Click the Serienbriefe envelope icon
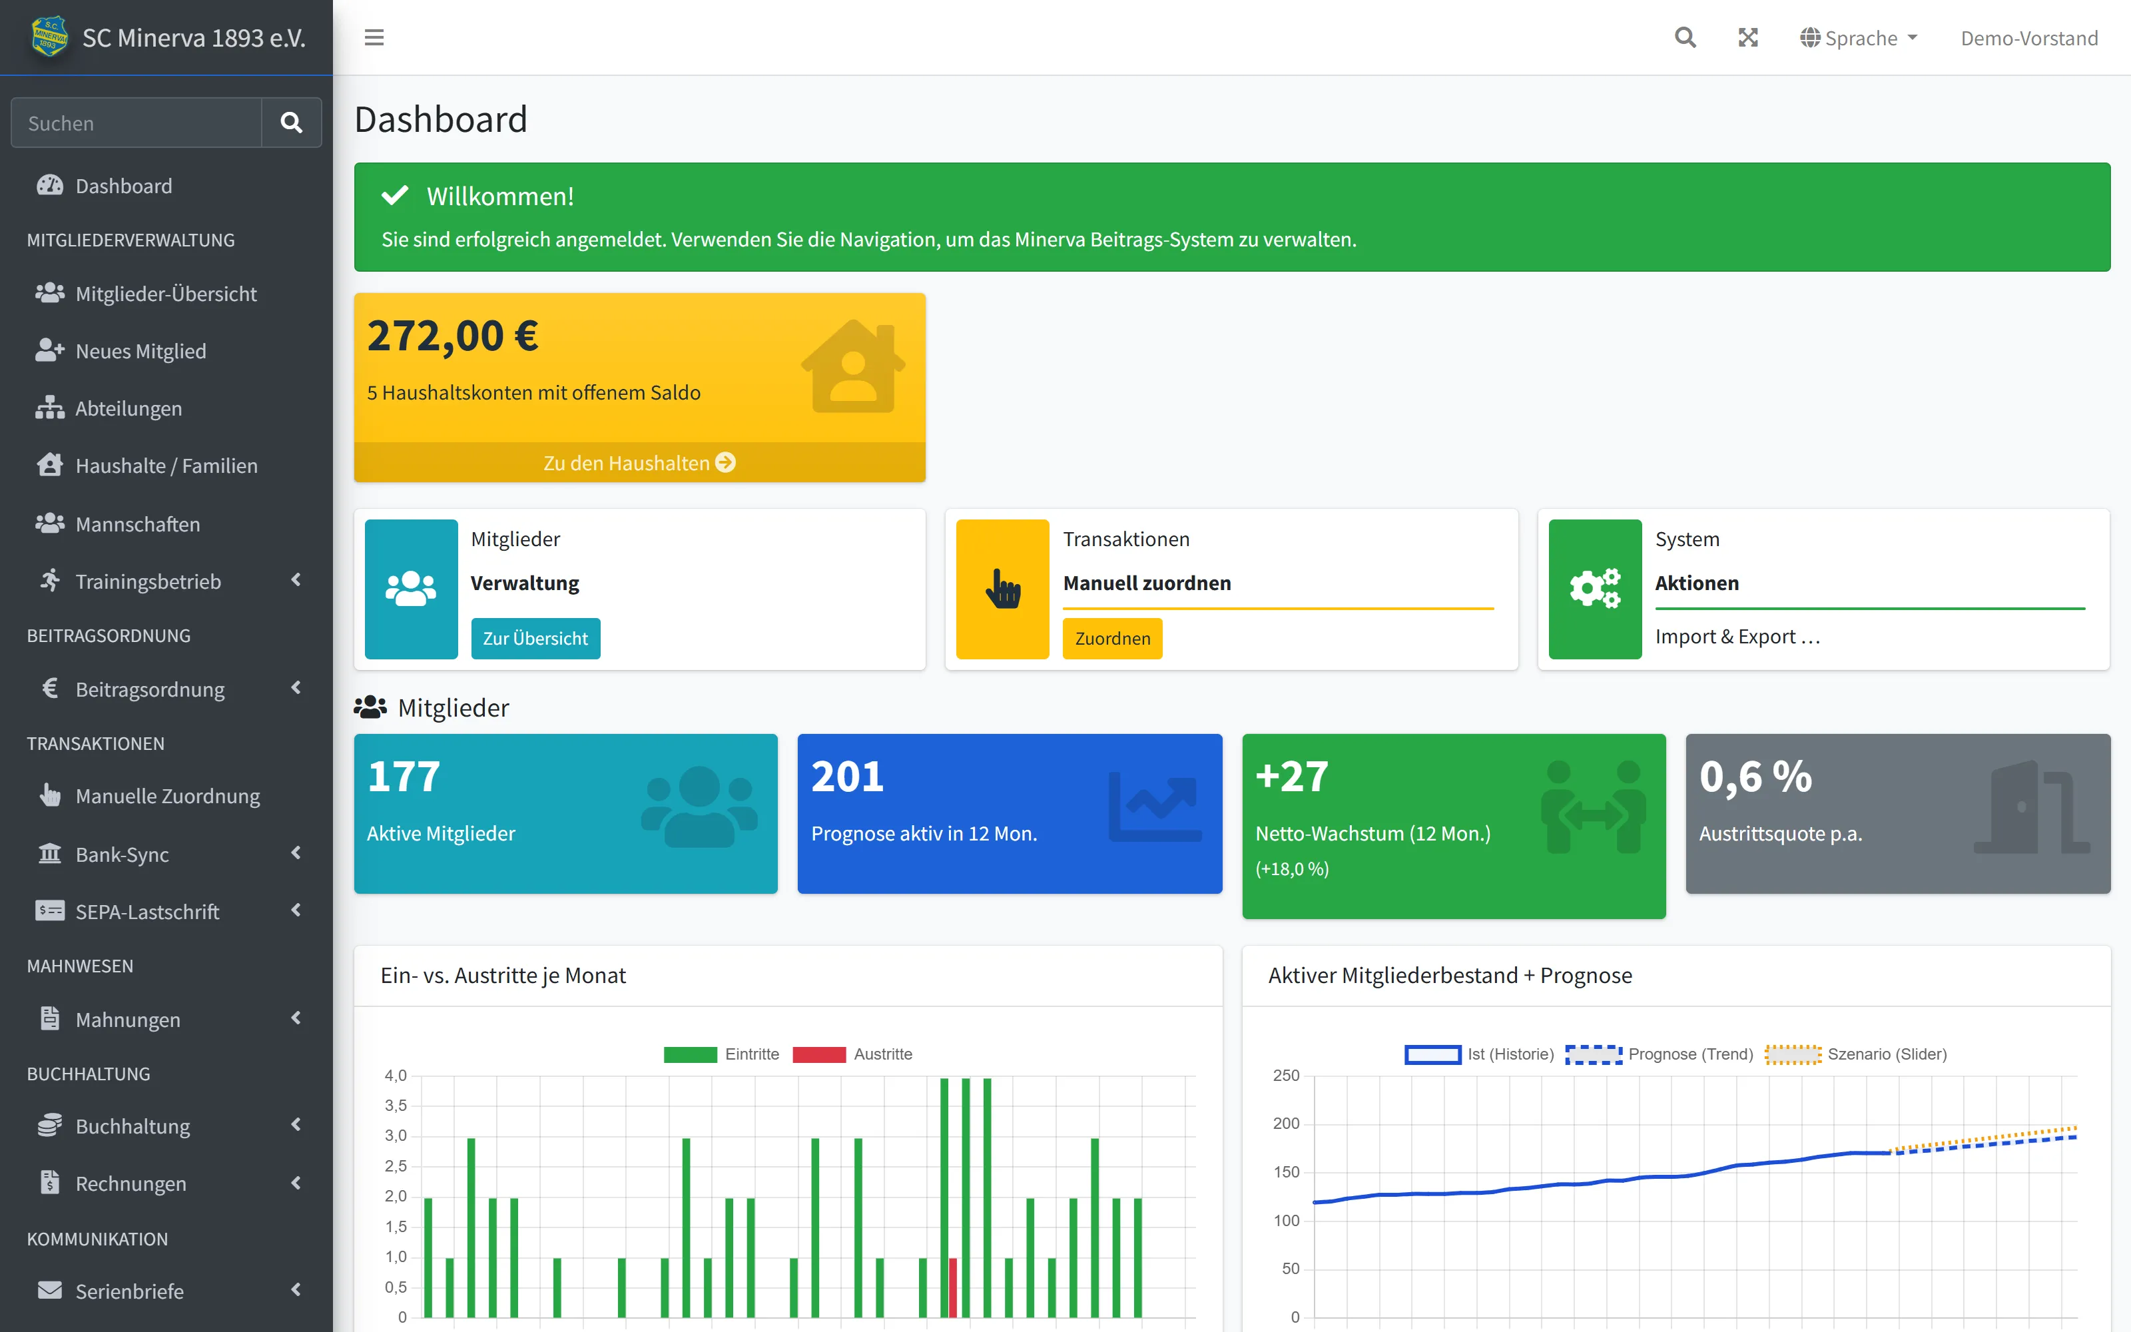The image size is (2131, 1332). [50, 1290]
